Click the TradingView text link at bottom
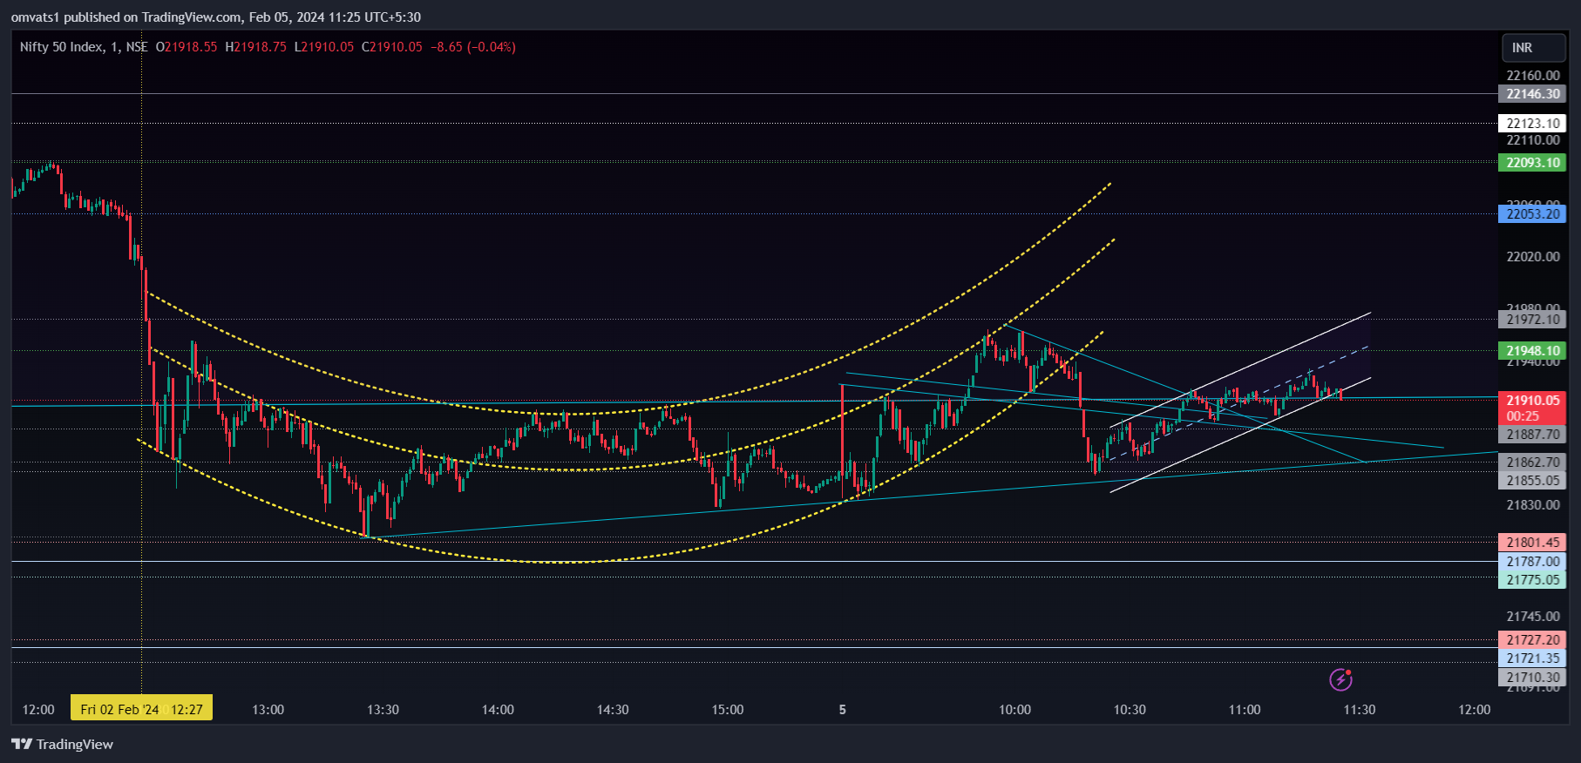Image resolution: width=1581 pixels, height=763 pixels. click(x=75, y=744)
